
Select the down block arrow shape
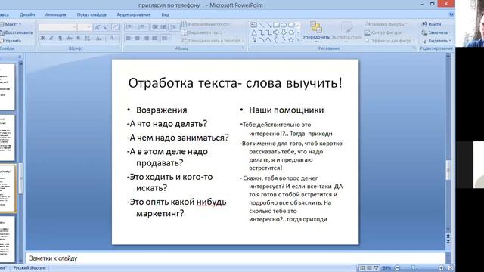284,32
